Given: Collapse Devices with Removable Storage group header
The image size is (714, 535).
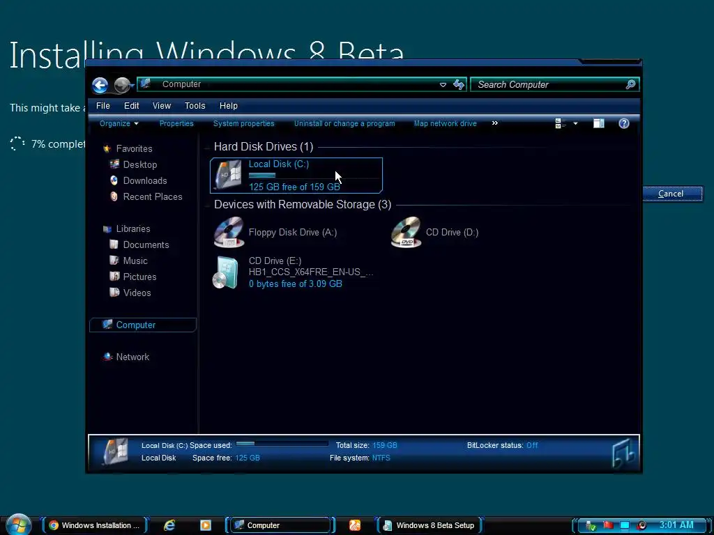Looking at the screenshot, I should click(x=303, y=204).
